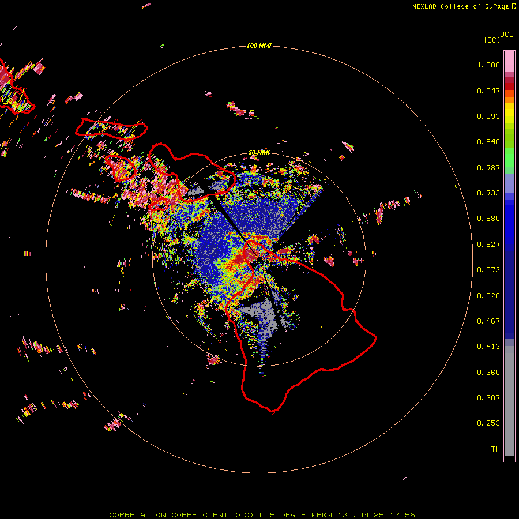
Task: Pick the gray bottom segment of the color bar
Action: pos(509,401)
